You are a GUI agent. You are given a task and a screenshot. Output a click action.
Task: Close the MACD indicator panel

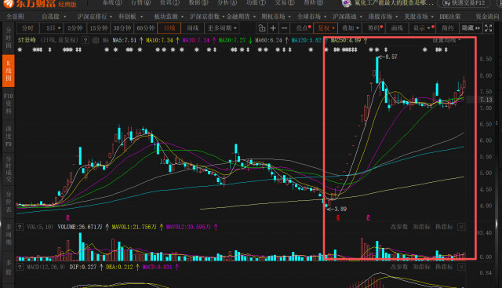(x=461, y=267)
